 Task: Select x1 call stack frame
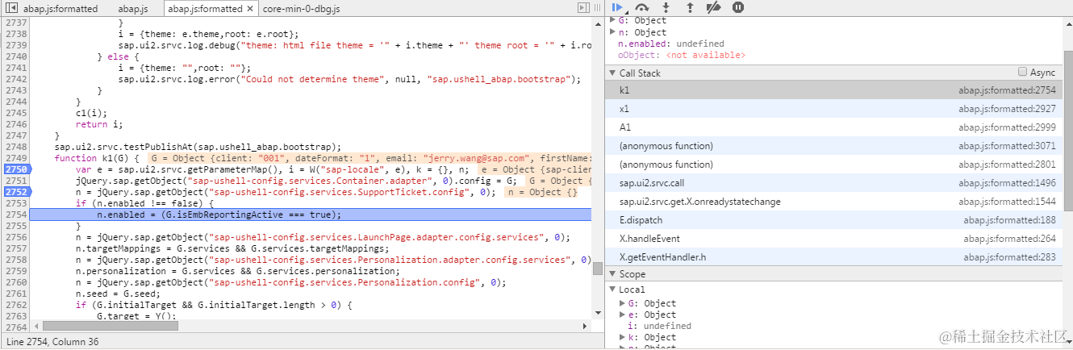point(834,109)
